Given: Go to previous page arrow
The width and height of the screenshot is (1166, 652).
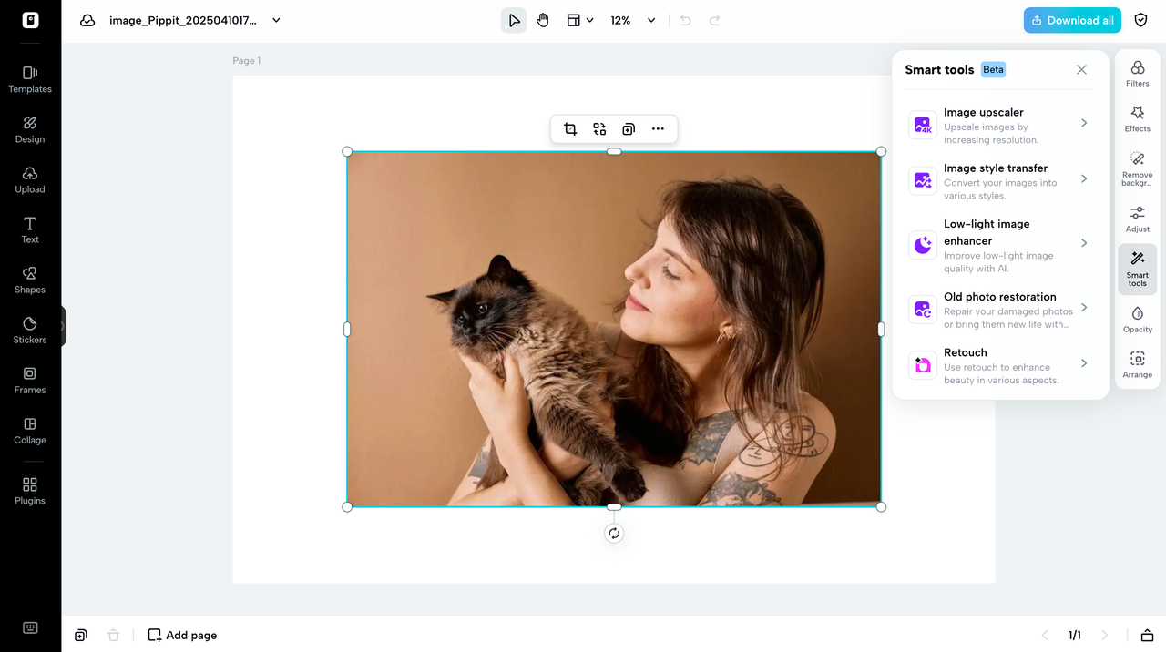Looking at the screenshot, I should (x=1045, y=635).
